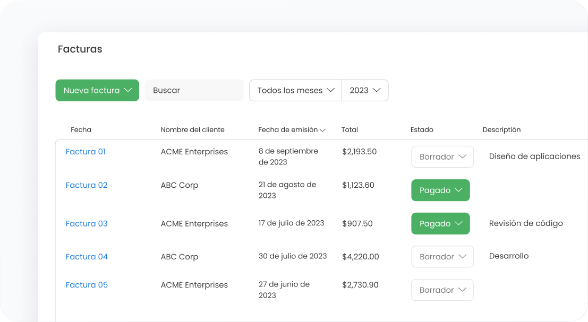
Task: Select ACME Enterprises in the Factura 01 row
Action: (194, 152)
